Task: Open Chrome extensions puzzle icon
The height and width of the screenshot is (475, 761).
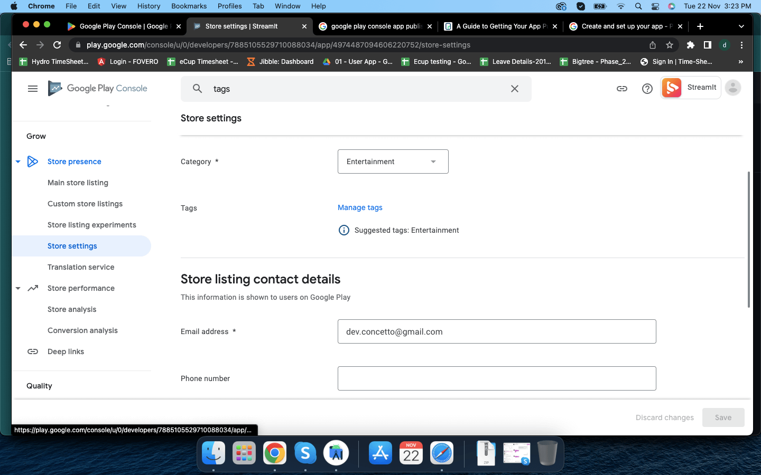Action: (x=690, y=45)
